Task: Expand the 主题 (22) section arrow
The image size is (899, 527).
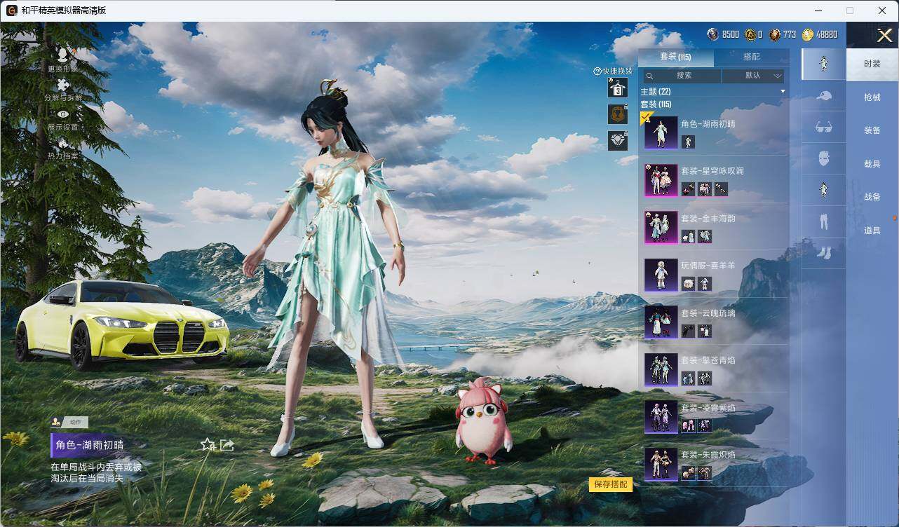Action: 783,92
